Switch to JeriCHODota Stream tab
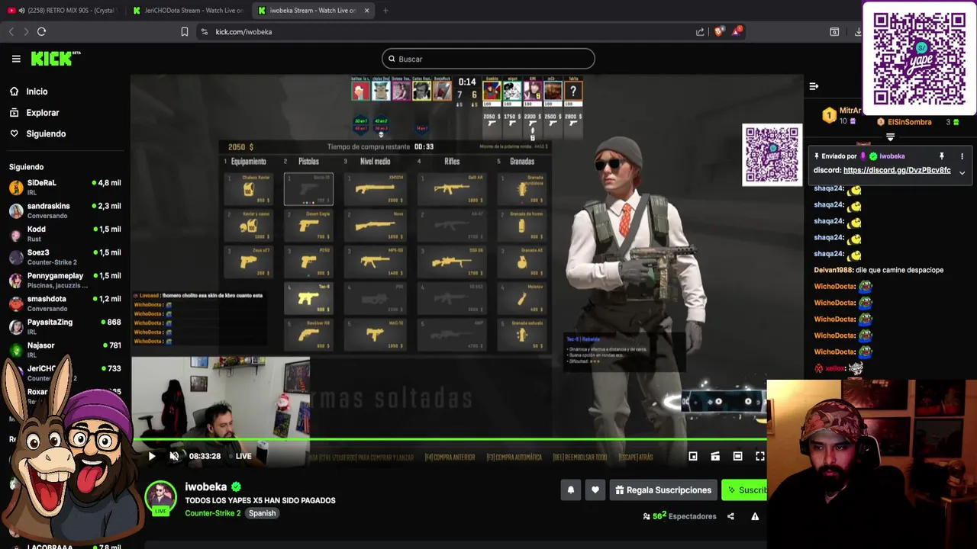The image size is (977, 549). pos(187,11)
